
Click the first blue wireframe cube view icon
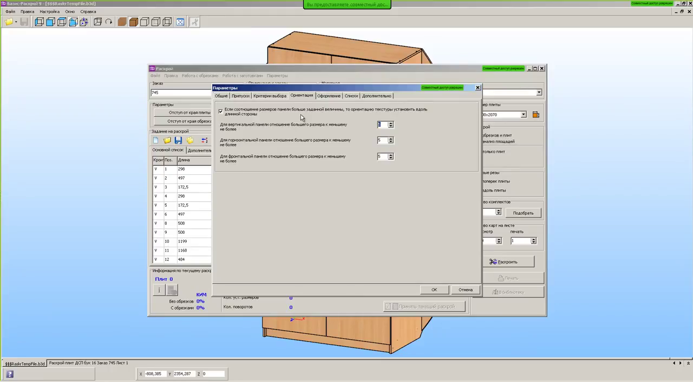pos(39,22)
